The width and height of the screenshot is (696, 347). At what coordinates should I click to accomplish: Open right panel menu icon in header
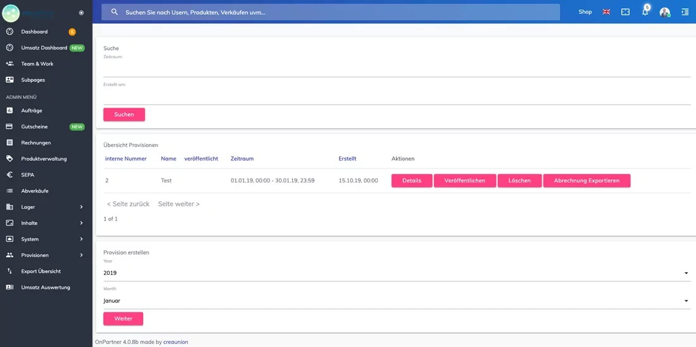684,12
